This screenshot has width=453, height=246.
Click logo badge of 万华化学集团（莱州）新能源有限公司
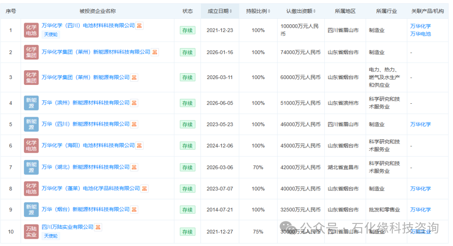31,77
